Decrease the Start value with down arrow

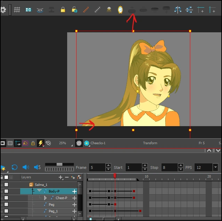click(x=145, y=169)
